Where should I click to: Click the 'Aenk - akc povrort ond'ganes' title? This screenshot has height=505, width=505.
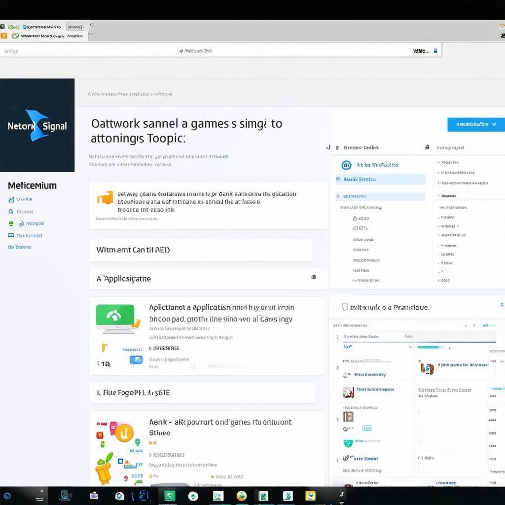[x=220, y=422]
